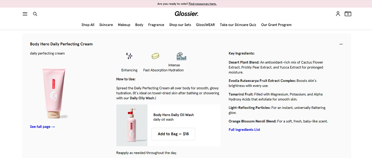
Task: Open the hamburger menu icon
Action: click(x=25, y=14)
